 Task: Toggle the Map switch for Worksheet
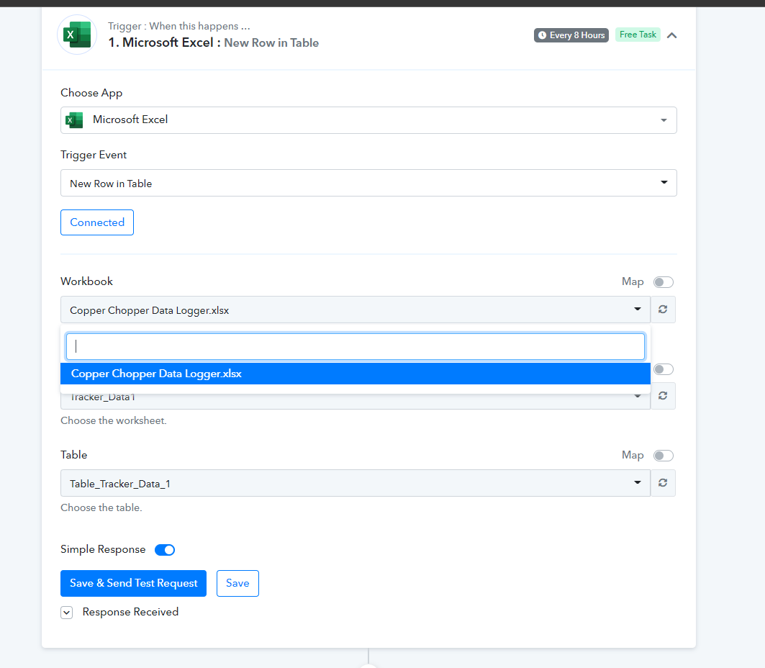[x=664, y=369]
